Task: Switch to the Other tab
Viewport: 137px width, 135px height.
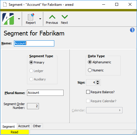Action: pyautogui.click(x=37, y=126)
